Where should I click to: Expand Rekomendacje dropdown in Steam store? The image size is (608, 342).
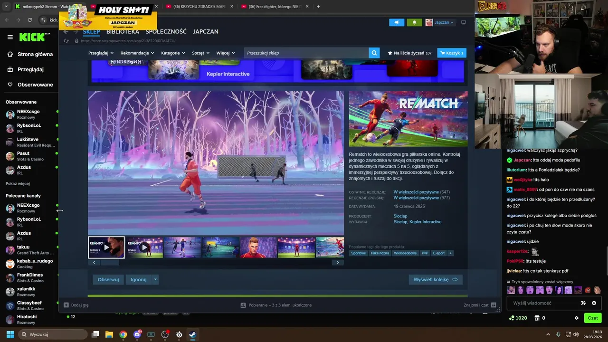pyautogui.click(x=137, y=53)
